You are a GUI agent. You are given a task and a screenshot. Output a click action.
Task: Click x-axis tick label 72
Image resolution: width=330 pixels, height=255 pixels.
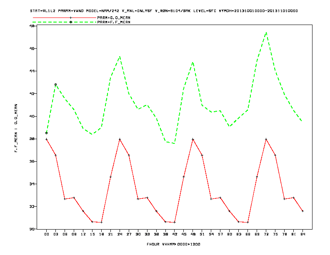266,234
